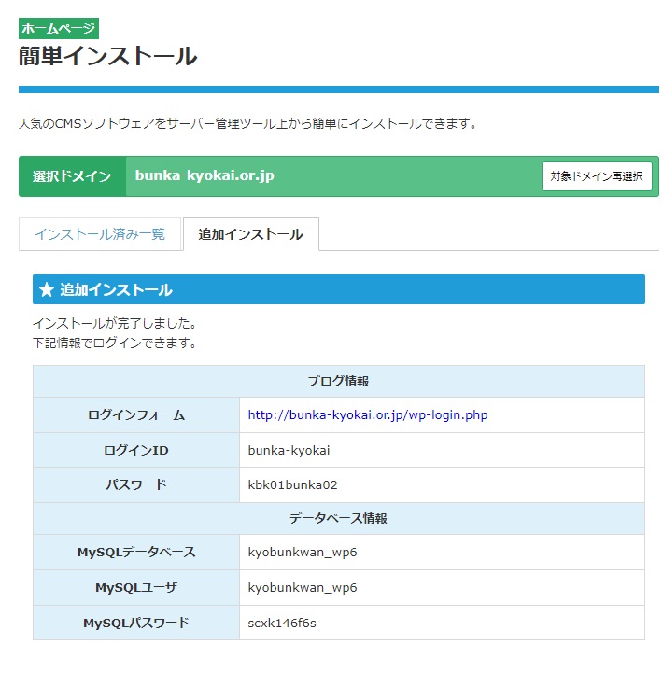Click the 対象ドメイン再選択 button

tap(597, 176)
